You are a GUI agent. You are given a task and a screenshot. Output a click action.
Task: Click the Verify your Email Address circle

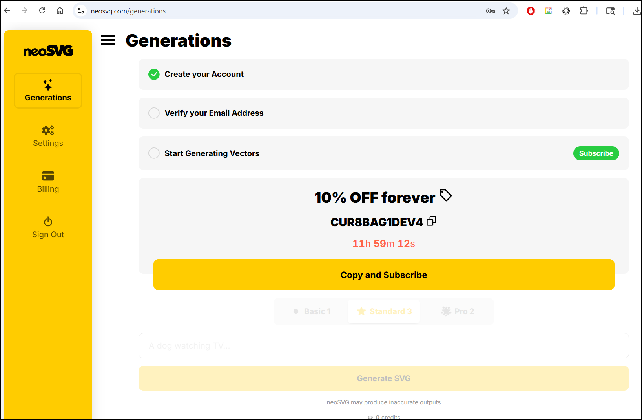(x=154, y=113)
